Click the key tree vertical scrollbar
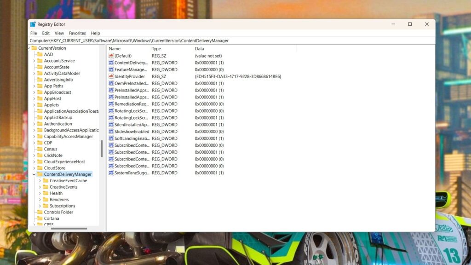Viewport: 471px width, 265px height. tap(102, 149)
